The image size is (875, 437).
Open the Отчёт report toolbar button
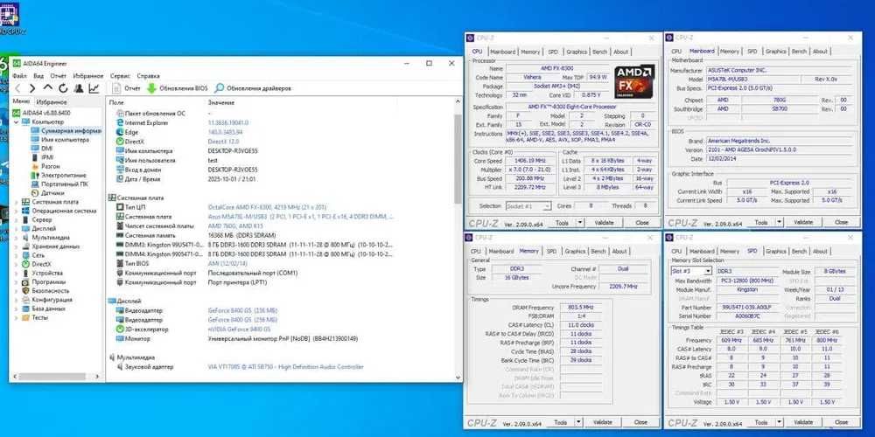[x=126, y=88]
